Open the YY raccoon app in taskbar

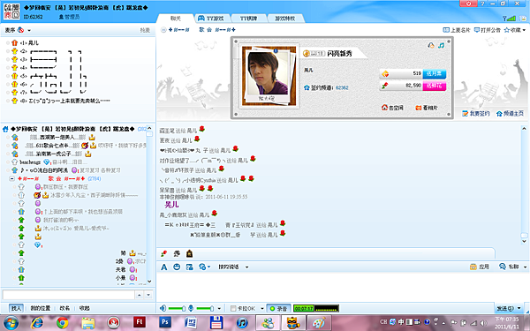[293, 322]
